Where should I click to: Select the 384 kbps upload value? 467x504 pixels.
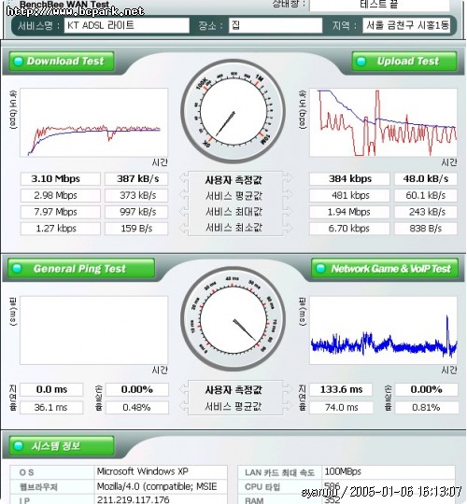(x=349, y=178)
